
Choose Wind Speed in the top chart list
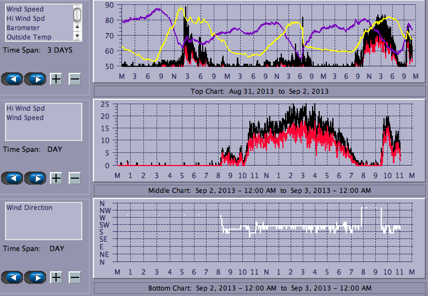25,9
